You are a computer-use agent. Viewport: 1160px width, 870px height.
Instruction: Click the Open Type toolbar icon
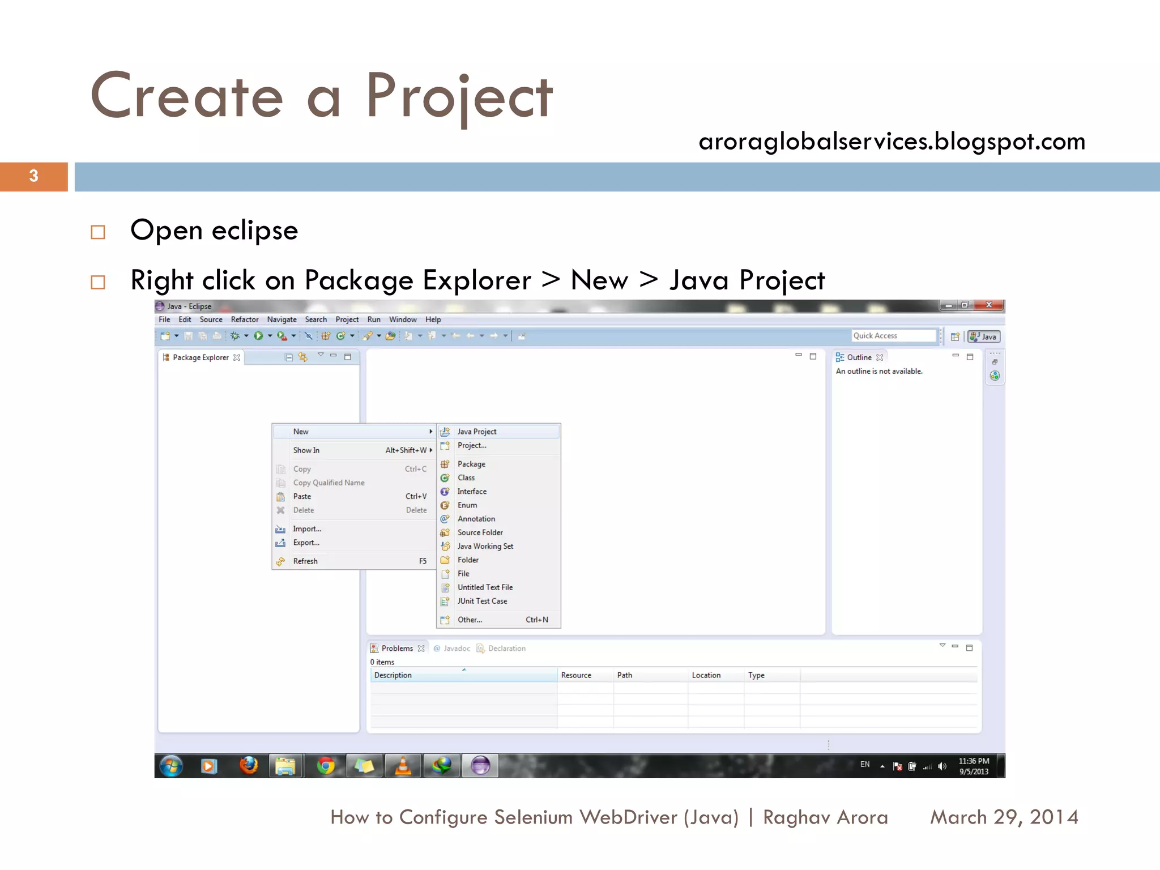coord(390,336)
